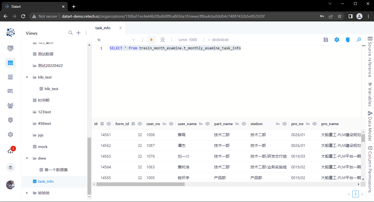Open the tc data source dropdown

(x=116, y=40)
